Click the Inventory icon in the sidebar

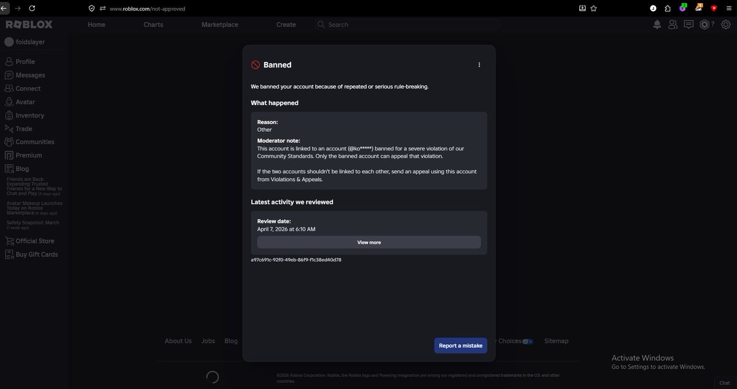pyautogui.click(x=9, y=115)
